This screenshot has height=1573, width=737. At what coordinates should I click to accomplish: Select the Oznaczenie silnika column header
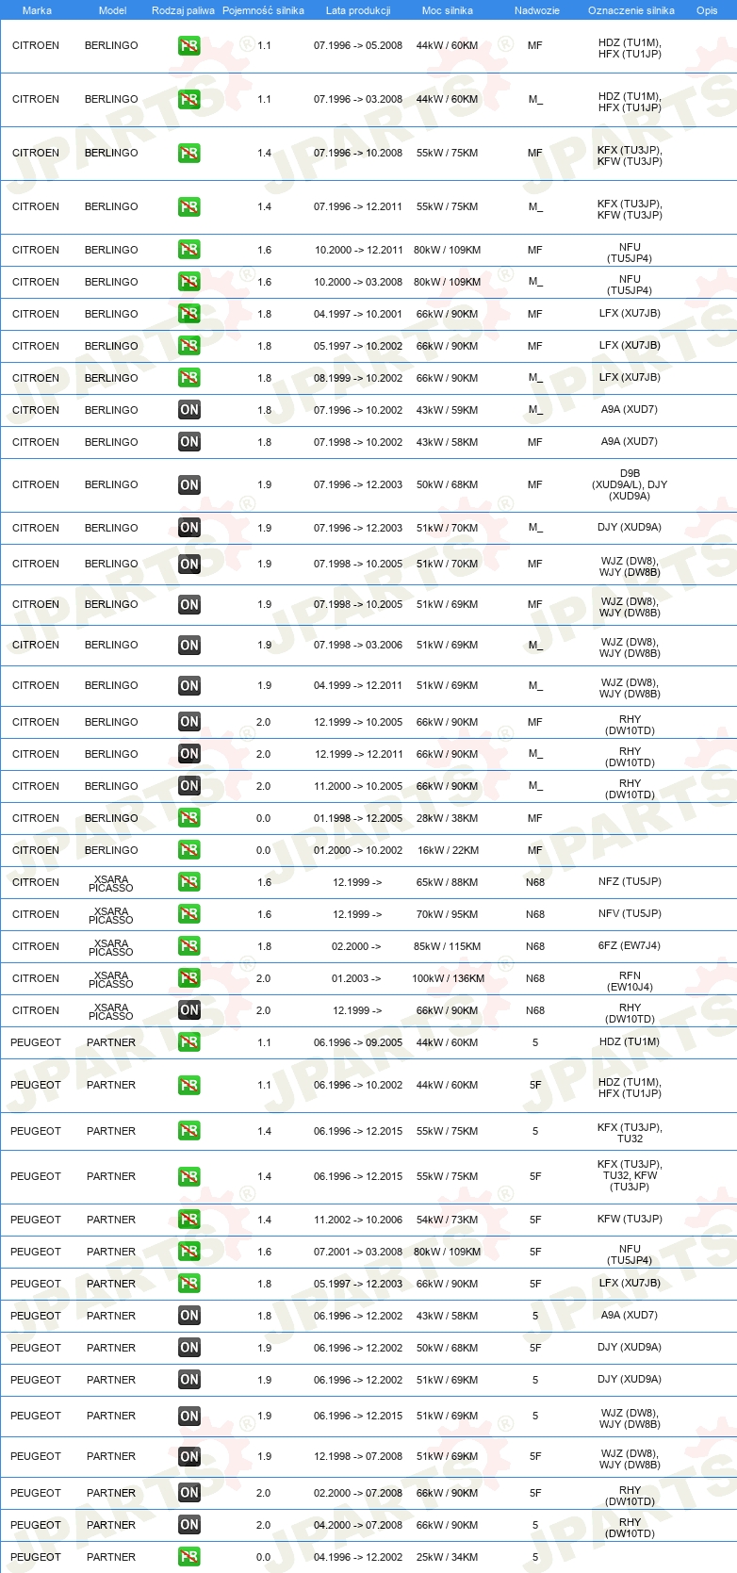click(x=631, y=10)
